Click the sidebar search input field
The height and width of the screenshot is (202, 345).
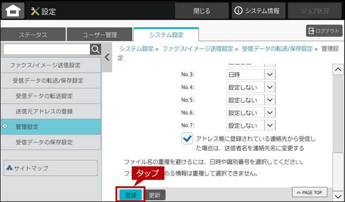pos(47,50)
